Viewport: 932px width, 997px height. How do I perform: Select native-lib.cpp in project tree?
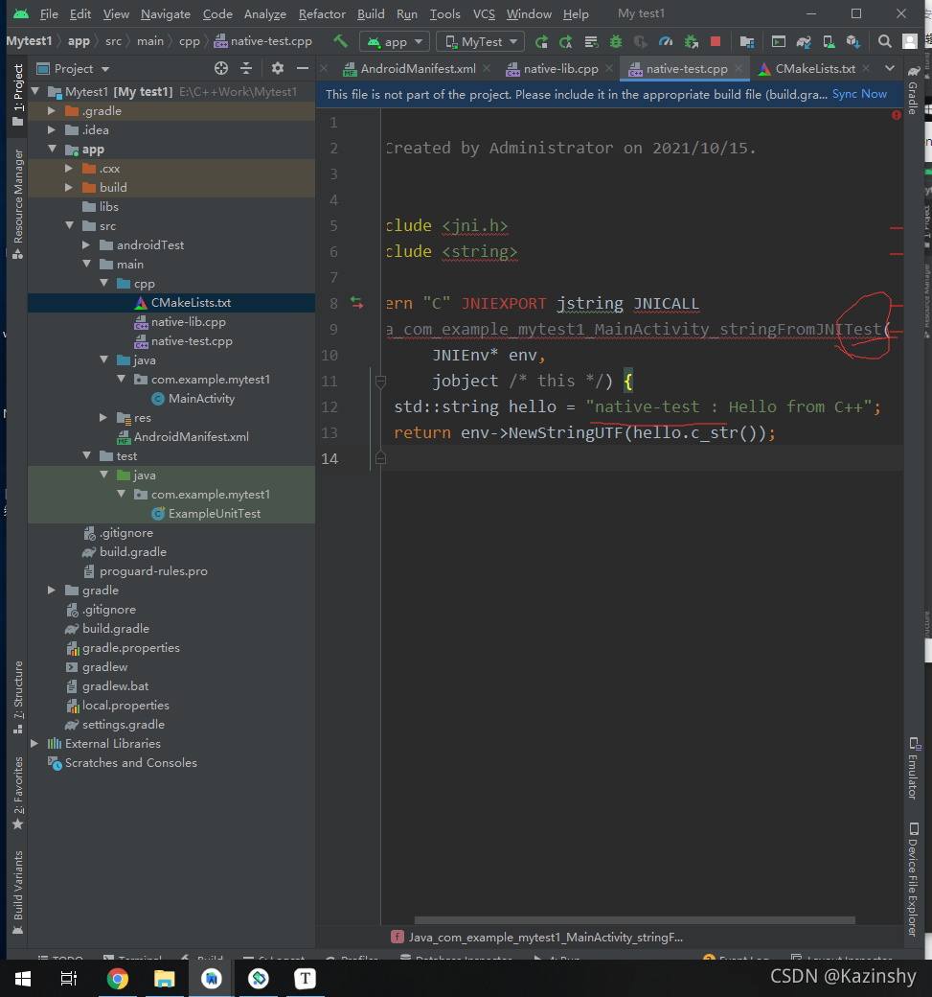coord(171,322)
